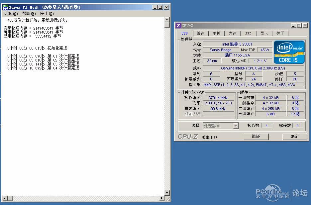Click the Super PI vertical scrollbar thumb
The width and height of the screenshot is (311, 205).
[167, 25]
